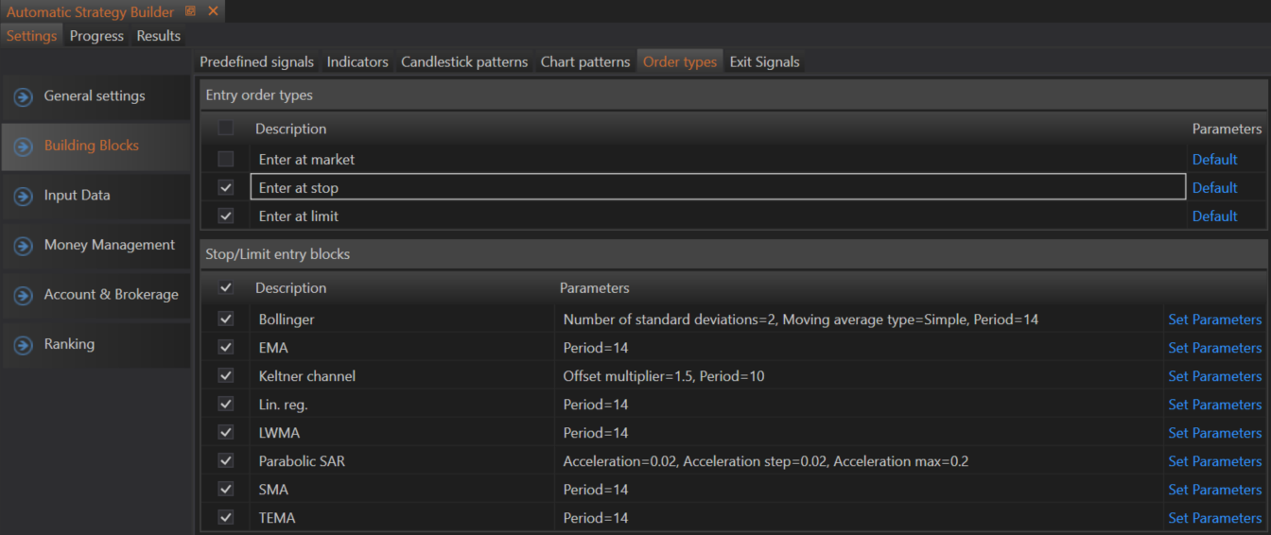Close the Automatic Strategy Builder tab
Viewport: 1271px width, 535px height.
pyautogui.click(x=213, y=11)
